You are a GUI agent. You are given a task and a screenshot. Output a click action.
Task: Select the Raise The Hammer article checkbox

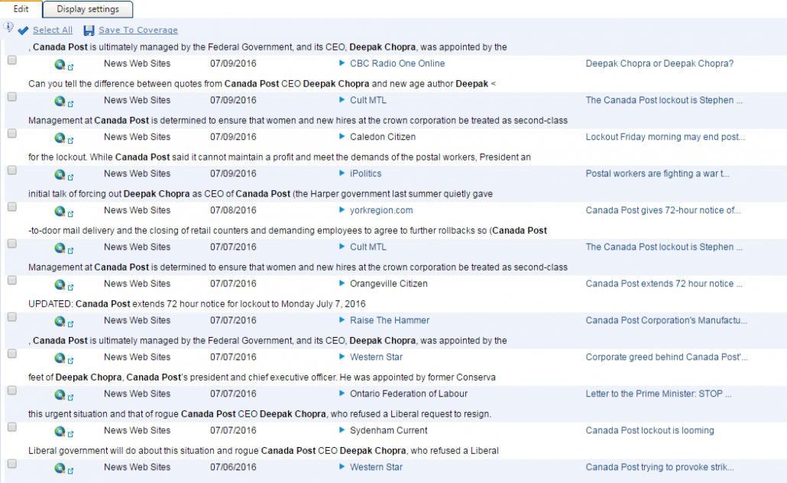12,317
